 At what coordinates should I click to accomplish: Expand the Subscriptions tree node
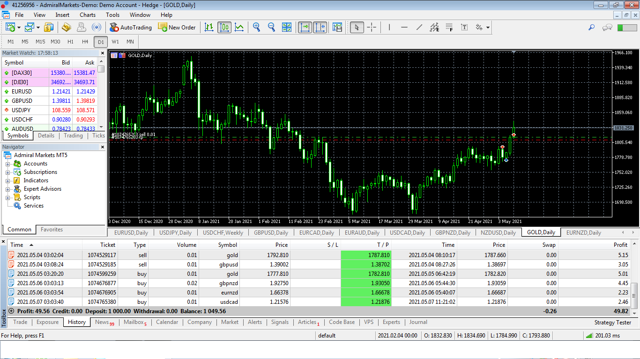click(x=8, y=172)
